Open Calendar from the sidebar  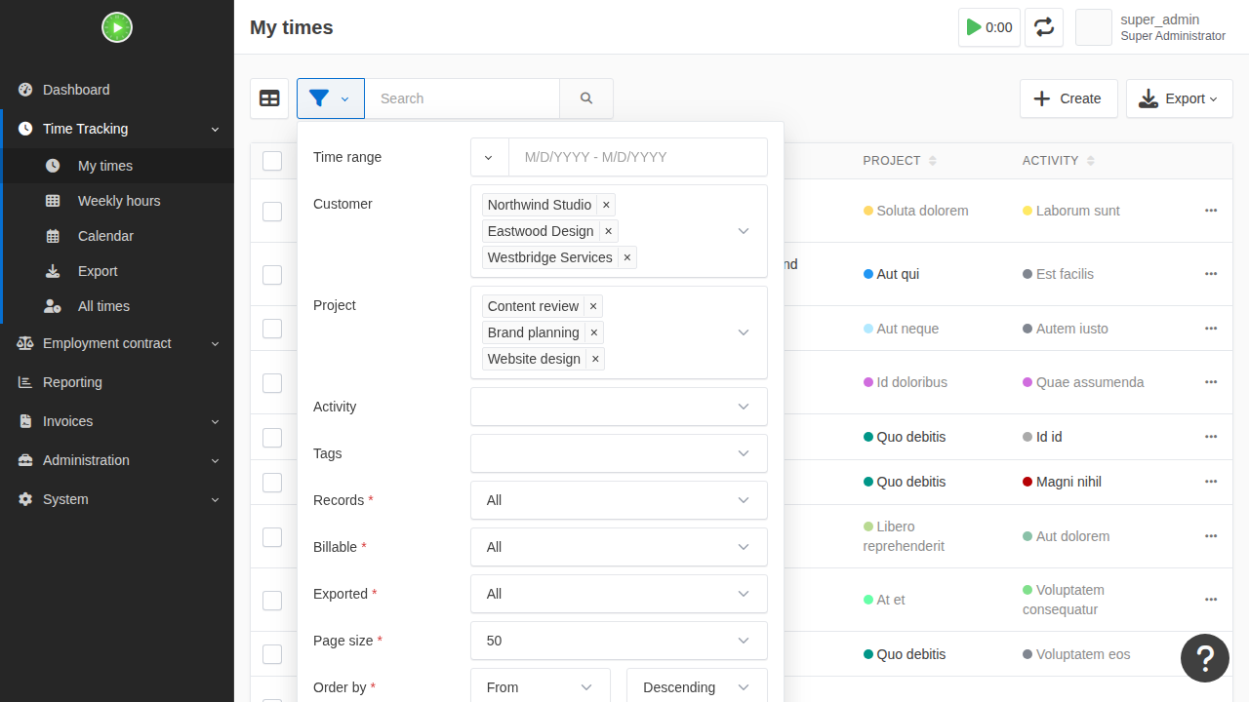tap(117, 236)
